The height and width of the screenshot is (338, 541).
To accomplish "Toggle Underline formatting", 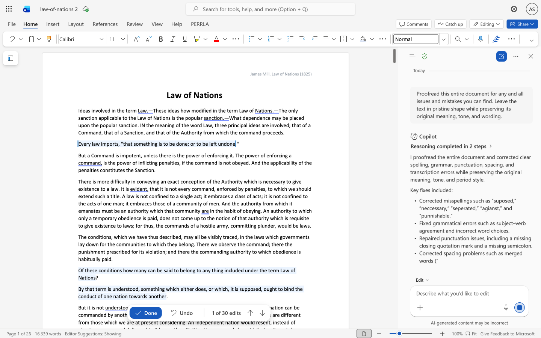I will click(184, 39).
